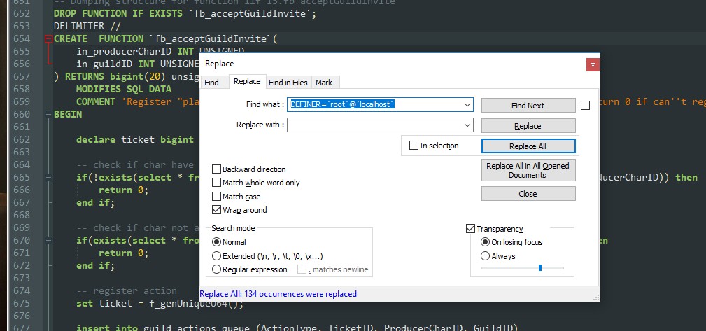The width and height of the screenshot is (706, 331).
Task: Enable the Match case option
Action: [217, 197]
